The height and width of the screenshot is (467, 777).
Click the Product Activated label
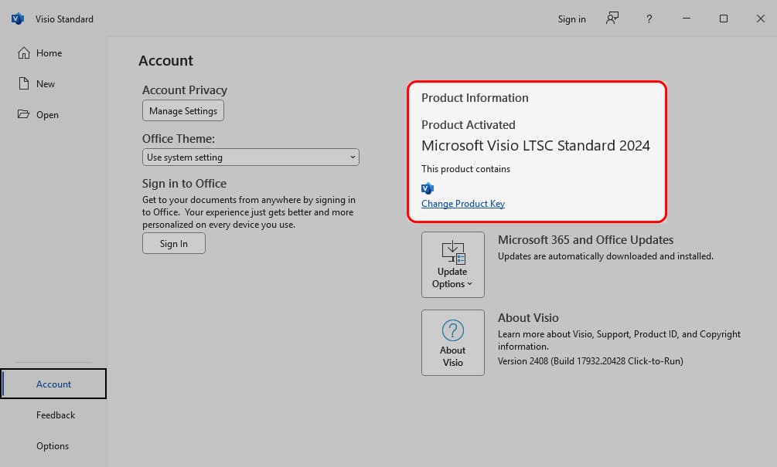[468, 125]
